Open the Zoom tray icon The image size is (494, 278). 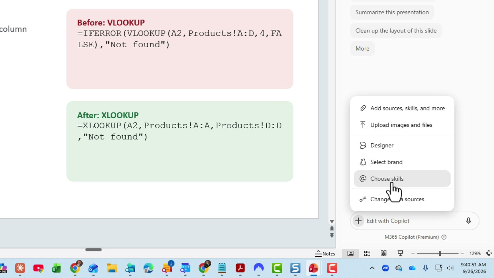click(385, 268)
